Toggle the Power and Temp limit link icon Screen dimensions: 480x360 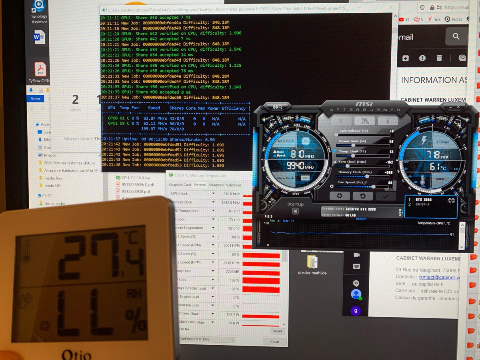click(334, 150)
